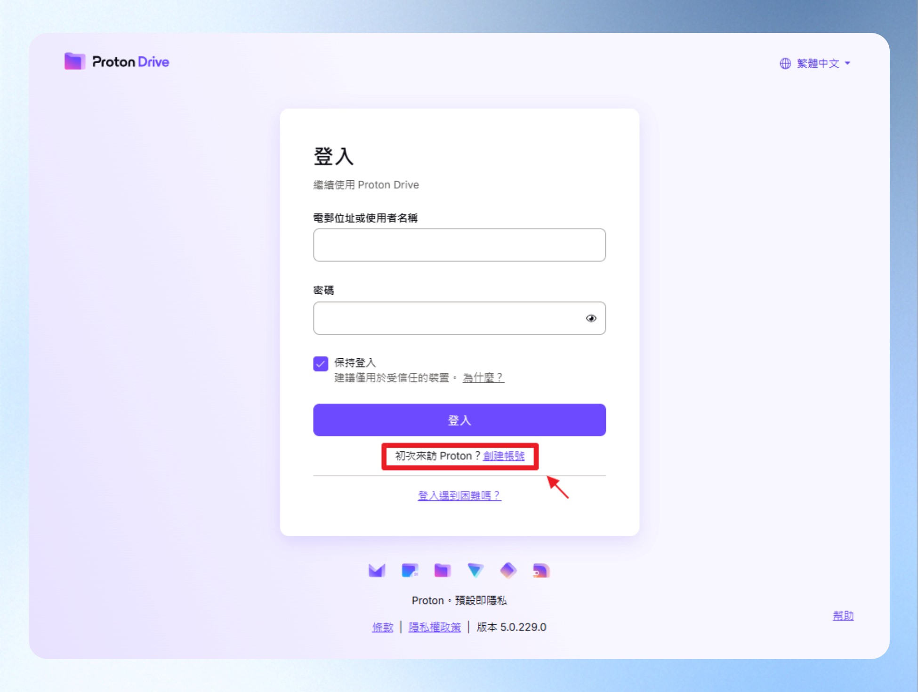The width and height of the screenshot is (918, 692).
Task: Click the purple 登入 button
Action: point(459,420)
